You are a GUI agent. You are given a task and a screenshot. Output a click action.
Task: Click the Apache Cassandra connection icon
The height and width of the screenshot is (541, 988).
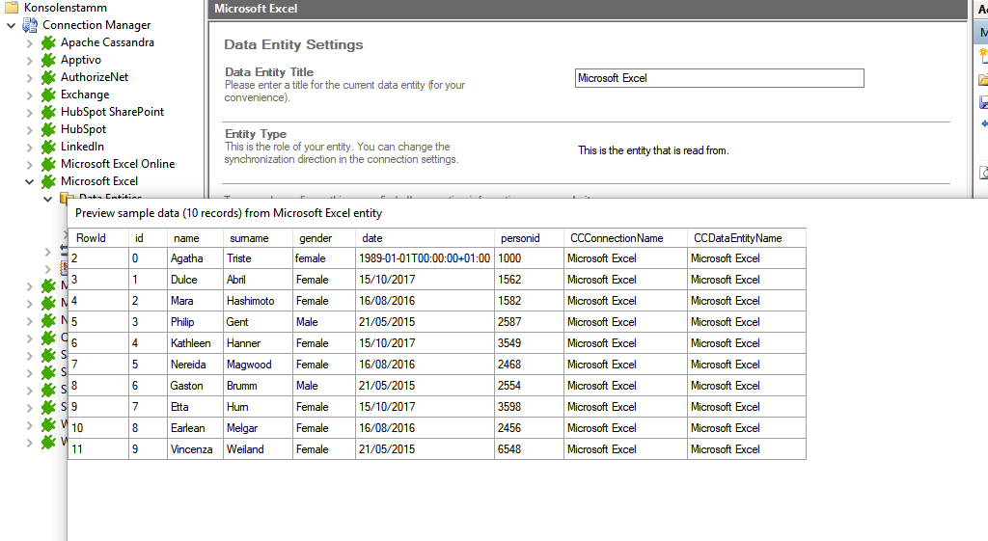pyautogui.click(x=48, y=42)
